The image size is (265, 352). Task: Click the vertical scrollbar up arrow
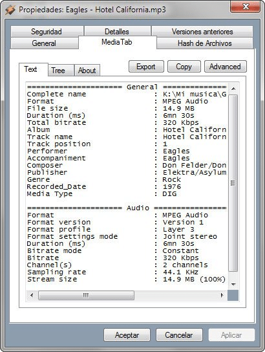point(233,89)
